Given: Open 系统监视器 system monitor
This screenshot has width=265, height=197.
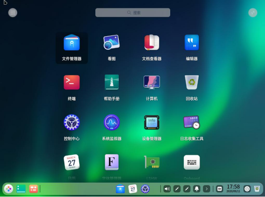Looking at the screenshot, I should (112, 123).
